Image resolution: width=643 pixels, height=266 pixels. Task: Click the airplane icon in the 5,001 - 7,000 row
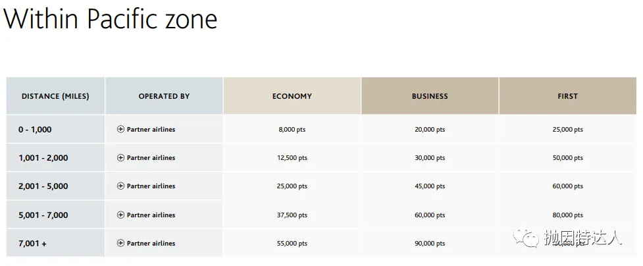[x=120, y=215]
